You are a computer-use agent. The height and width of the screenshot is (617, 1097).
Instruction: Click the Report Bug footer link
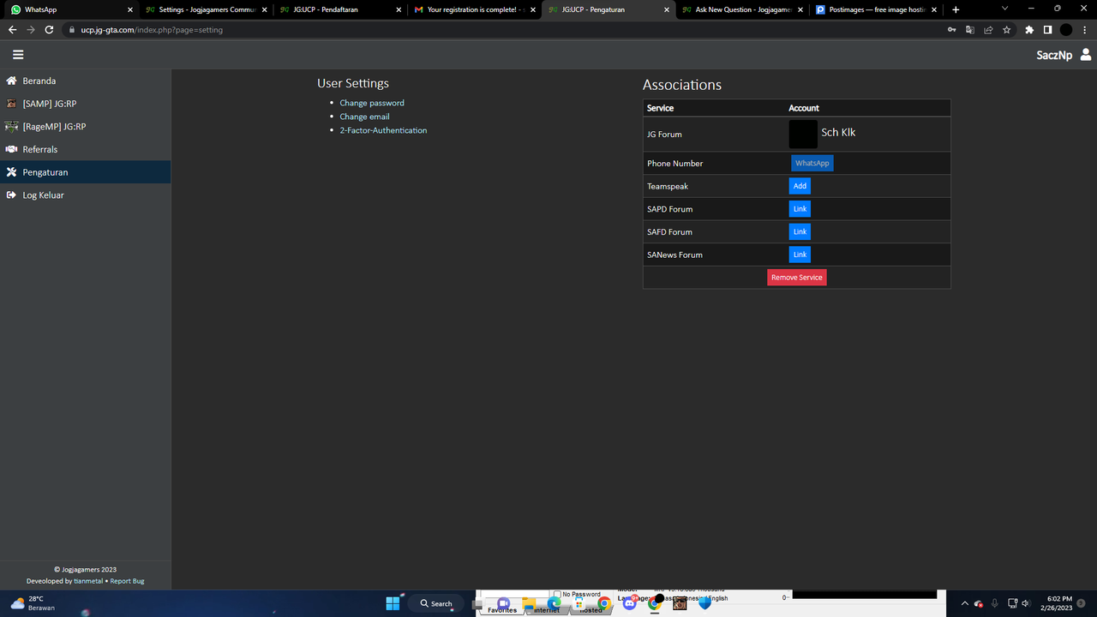[x=127, y=581]
